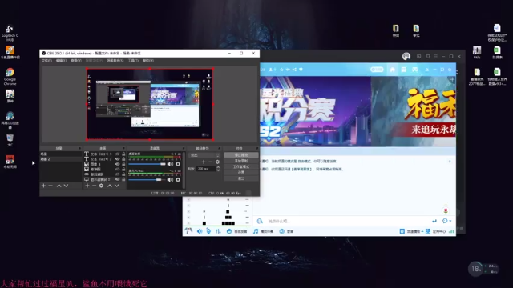Toggle lock on the second text source

coord(123,159)
